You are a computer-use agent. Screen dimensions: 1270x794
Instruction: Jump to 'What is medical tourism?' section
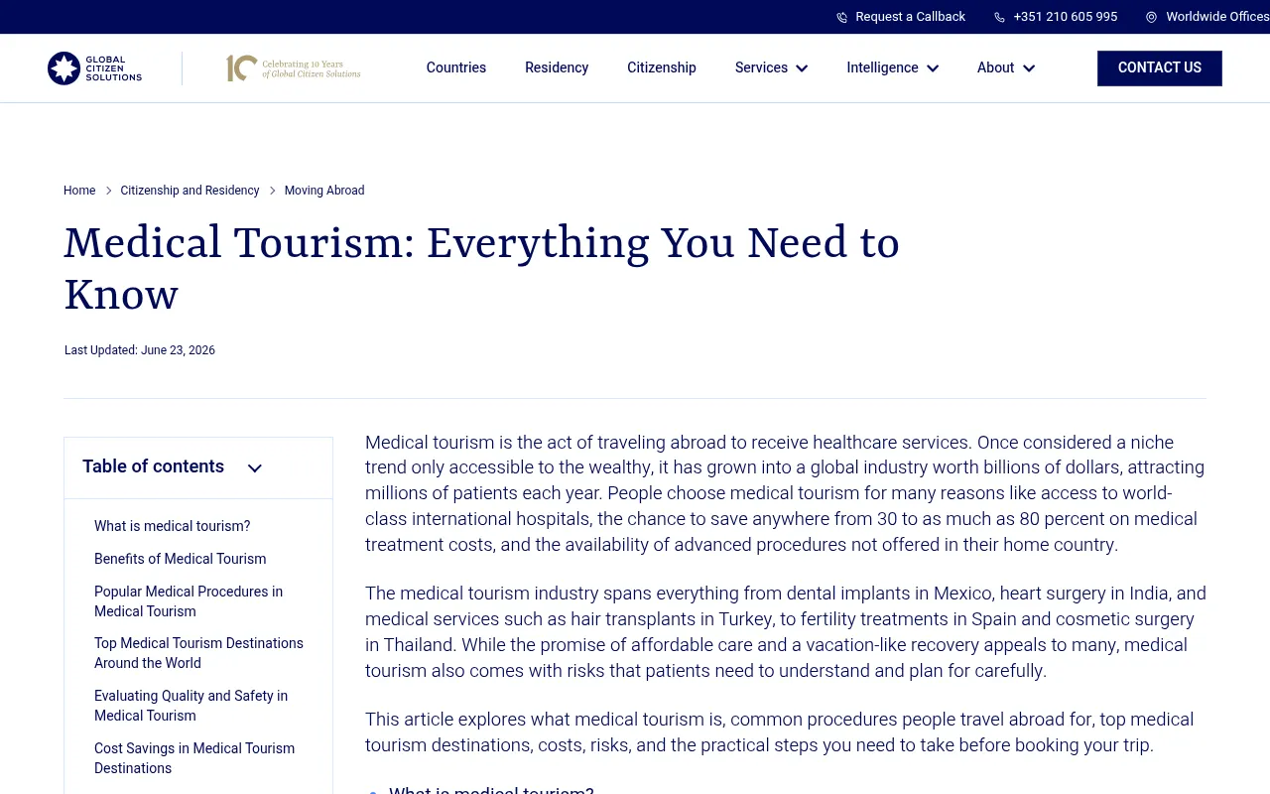(173, 526)
